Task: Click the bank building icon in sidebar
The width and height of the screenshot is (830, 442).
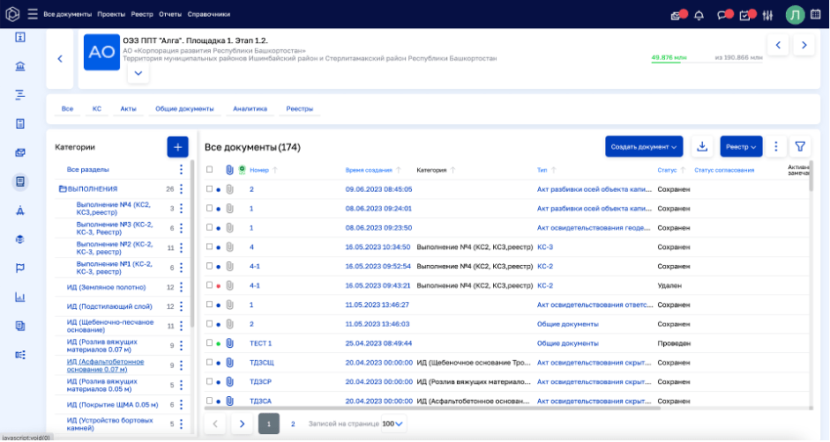Action: (x=20, y=66)
